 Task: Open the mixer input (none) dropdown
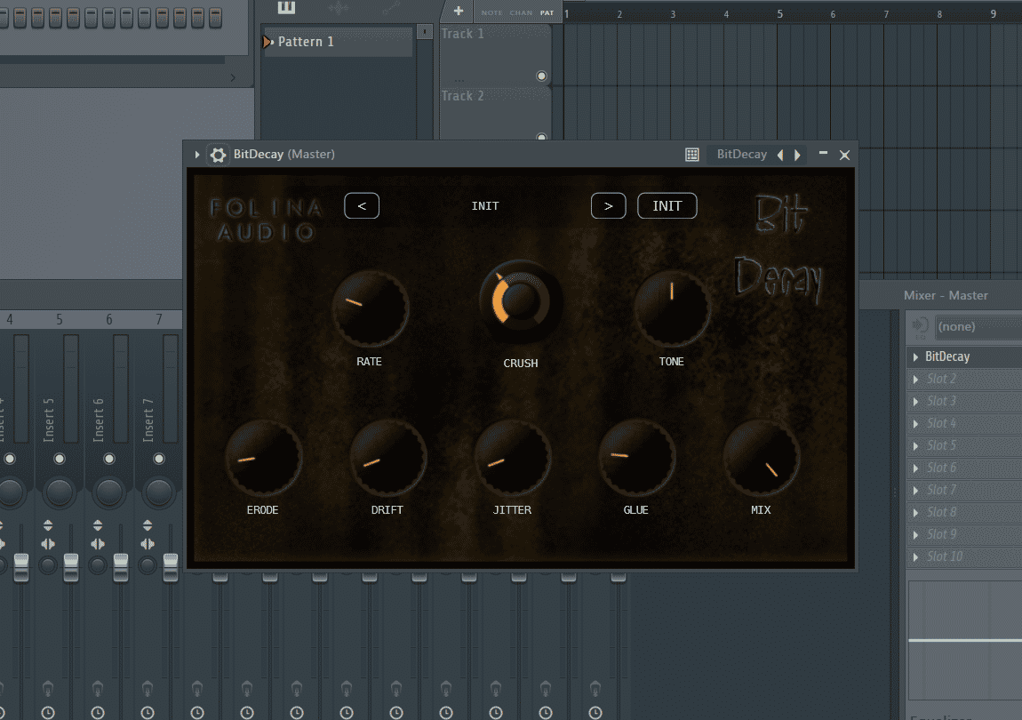click(x=978, y=327)
